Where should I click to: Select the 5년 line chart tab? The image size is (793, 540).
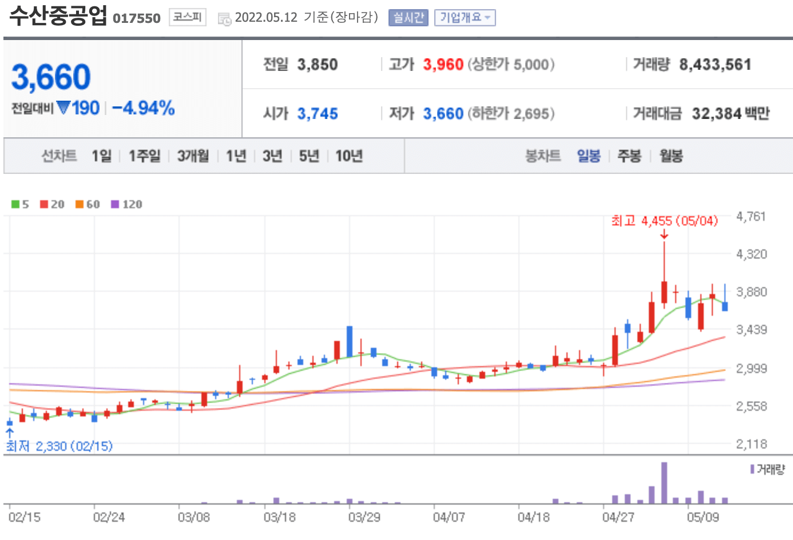tap(309, 156)
